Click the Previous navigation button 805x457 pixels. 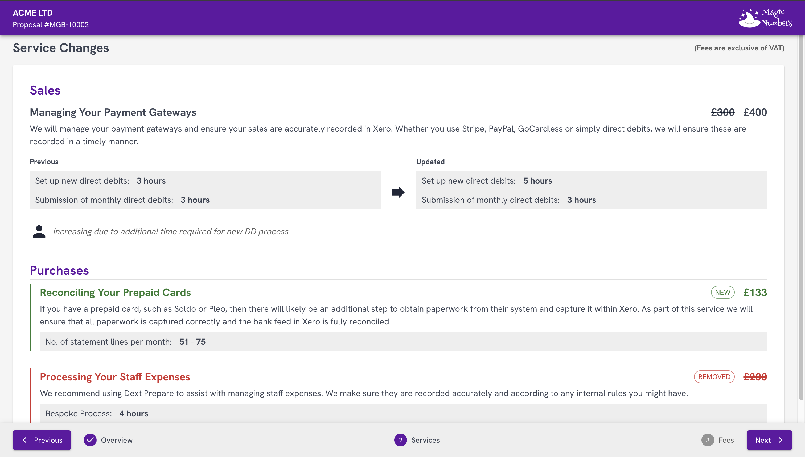[x=42, y=440]
